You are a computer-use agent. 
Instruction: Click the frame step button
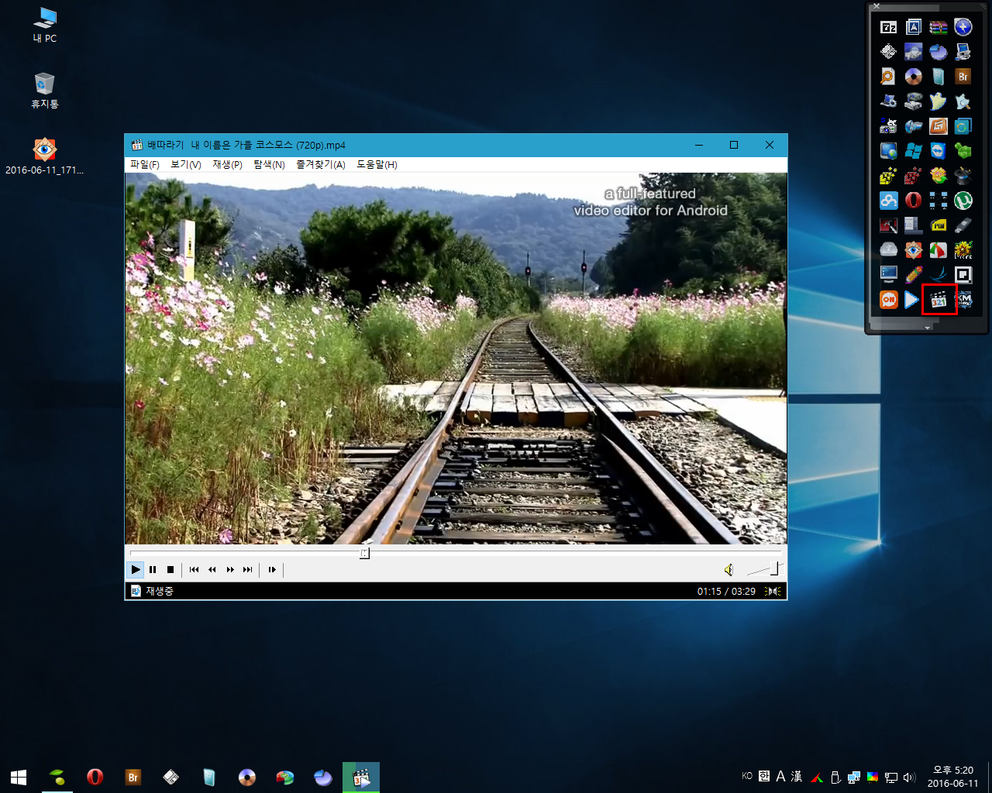pos(272,570)
